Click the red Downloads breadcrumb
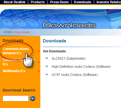This screenshot has width=121, height=108. 22,32
